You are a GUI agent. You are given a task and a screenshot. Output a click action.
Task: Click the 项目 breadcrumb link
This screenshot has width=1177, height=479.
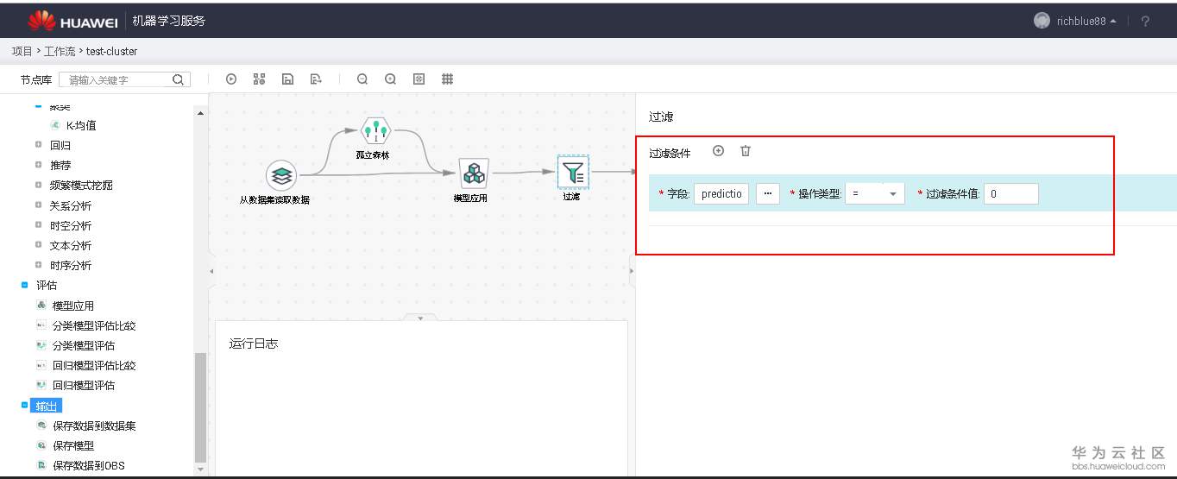click(22, 52)
